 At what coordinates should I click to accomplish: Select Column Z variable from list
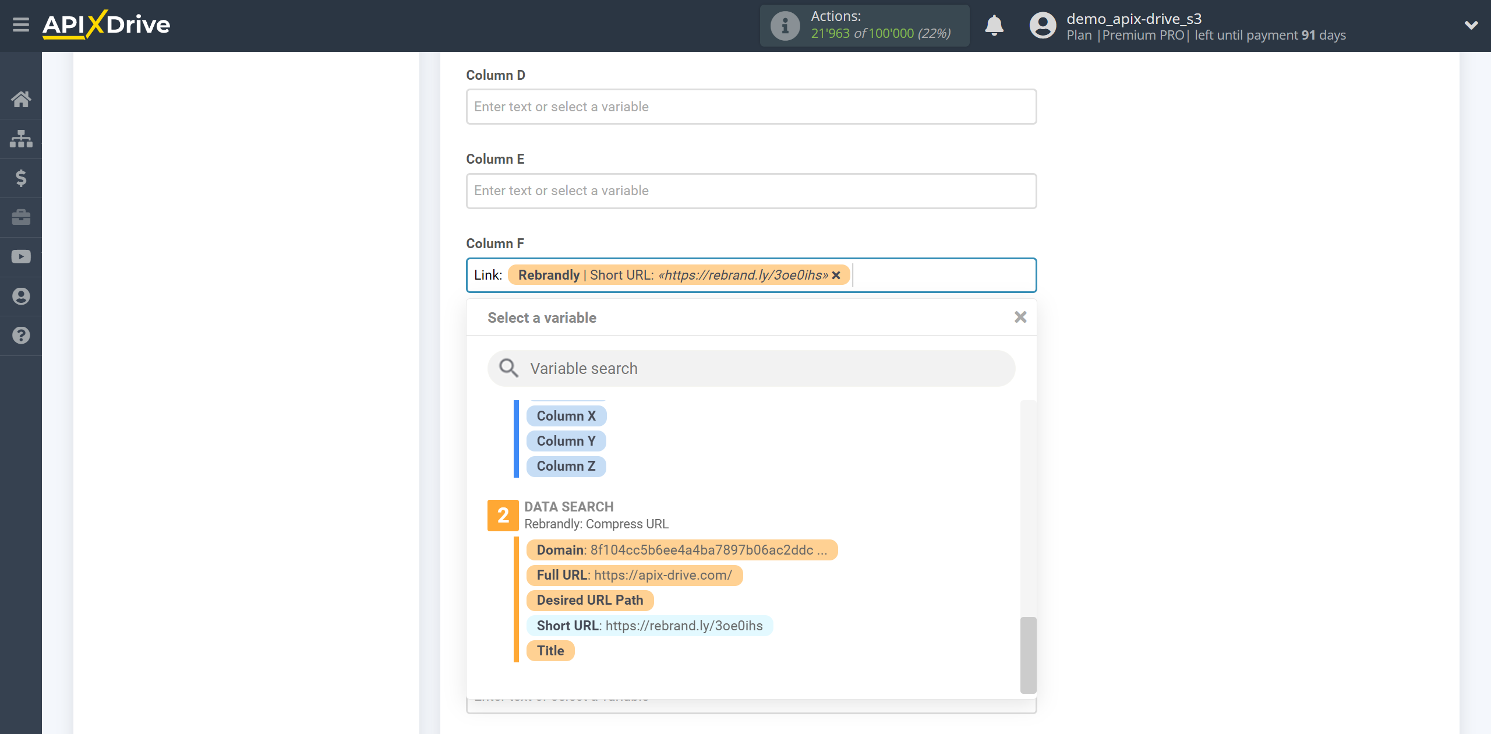click(x=566, y=465)
